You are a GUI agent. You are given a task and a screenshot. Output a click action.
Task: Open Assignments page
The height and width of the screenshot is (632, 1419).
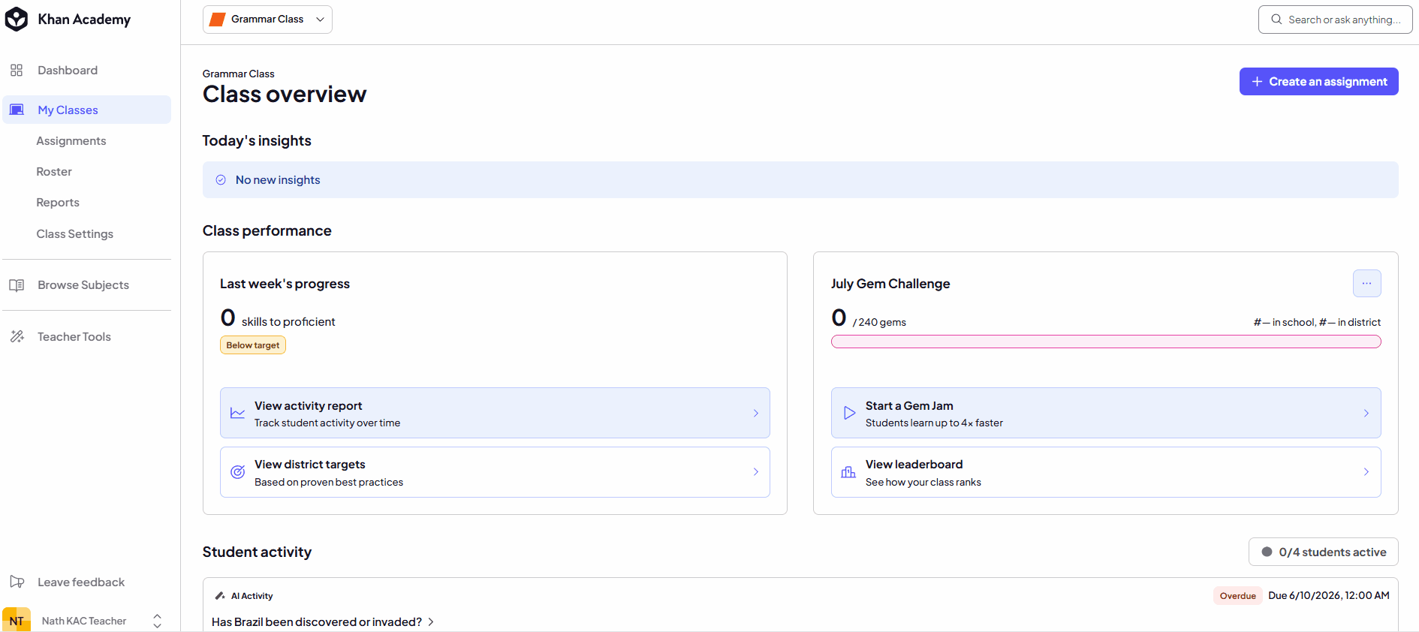(x=71, y=141)
